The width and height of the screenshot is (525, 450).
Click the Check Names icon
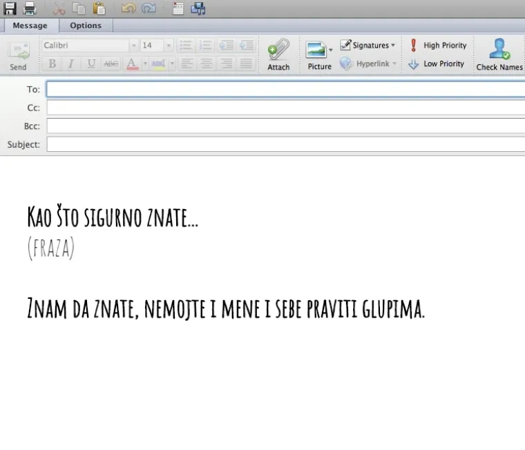point(499,54)
